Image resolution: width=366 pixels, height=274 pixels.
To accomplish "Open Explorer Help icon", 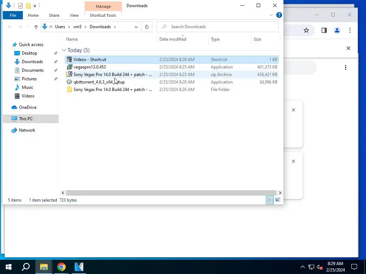I will tap(279, 15).
